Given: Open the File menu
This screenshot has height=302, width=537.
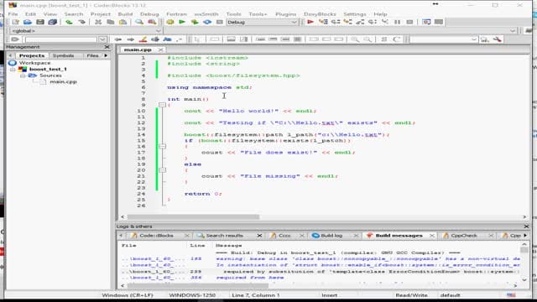Looking at the screenshot, I should coord(13,14).
